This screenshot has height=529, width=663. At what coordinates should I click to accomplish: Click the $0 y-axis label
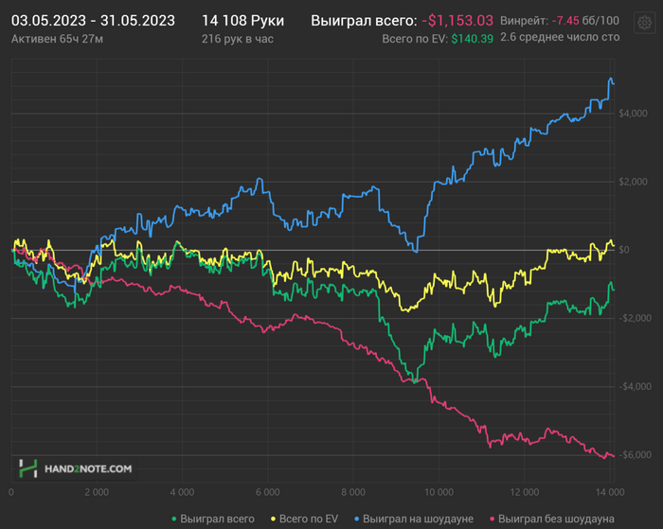(x=624, y=250)
